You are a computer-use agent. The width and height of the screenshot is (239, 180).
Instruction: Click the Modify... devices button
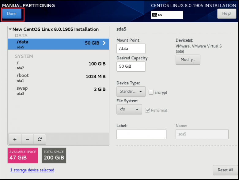(188, 59)
